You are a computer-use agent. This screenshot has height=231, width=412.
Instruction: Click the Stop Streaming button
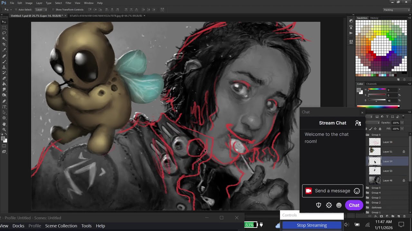click(312, 225)
